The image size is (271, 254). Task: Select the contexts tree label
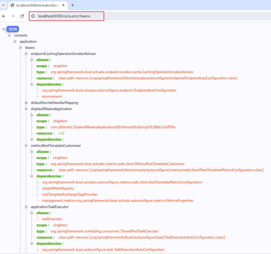pos(21,35)
